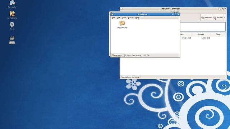Click the 14.60 GiB unused value in GParted
Viewport: 230px width, 129px height.
(x=206, y=38)
